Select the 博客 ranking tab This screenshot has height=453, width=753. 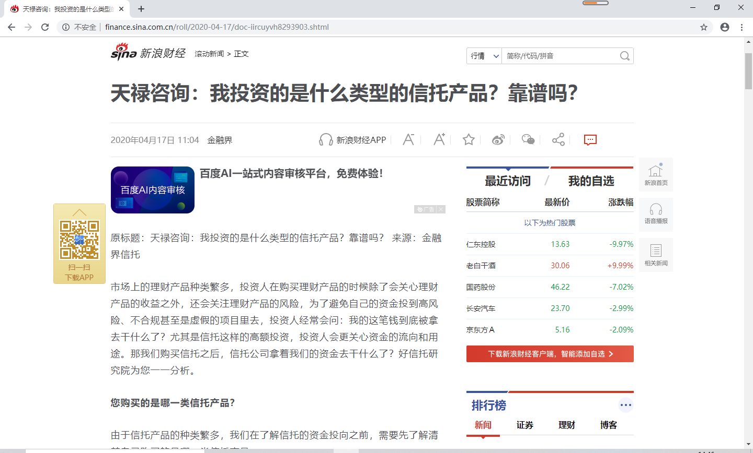pos(609,425)
